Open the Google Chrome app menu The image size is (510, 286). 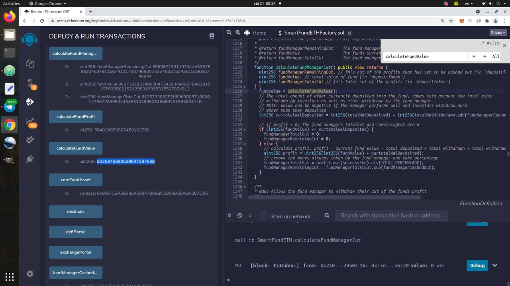point(48,4)
